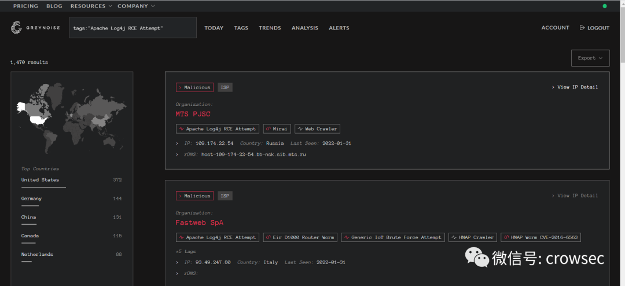Expand rDNS host-109-174-22-54 row chevron
The height and width of the screenshot is (286, 625).
(178, 155)
